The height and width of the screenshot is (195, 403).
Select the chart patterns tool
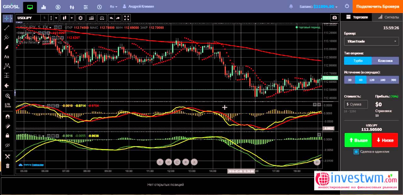pyautogui.click(x=7, y=66)
